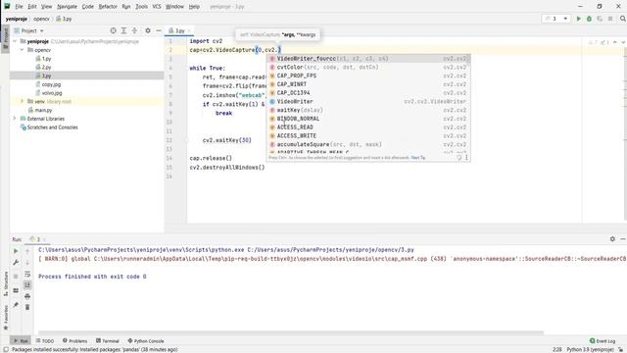Image resolution: width=627 pixels, height=353 pixels.
Task: Select opened file locate icon in Project panel
Action: [x=114, y=30]
